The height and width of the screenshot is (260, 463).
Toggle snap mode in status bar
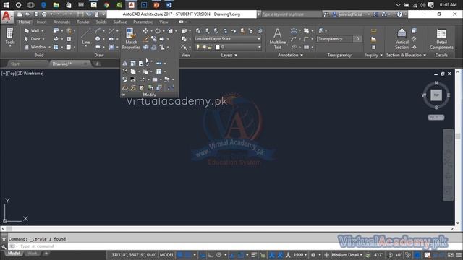pyautogui.click(x=187, y=255)
